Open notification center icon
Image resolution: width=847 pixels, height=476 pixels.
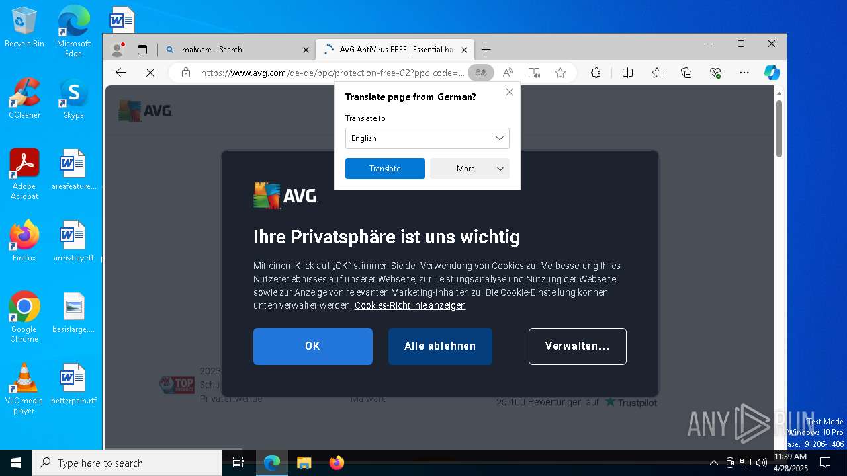coord(825,463)
